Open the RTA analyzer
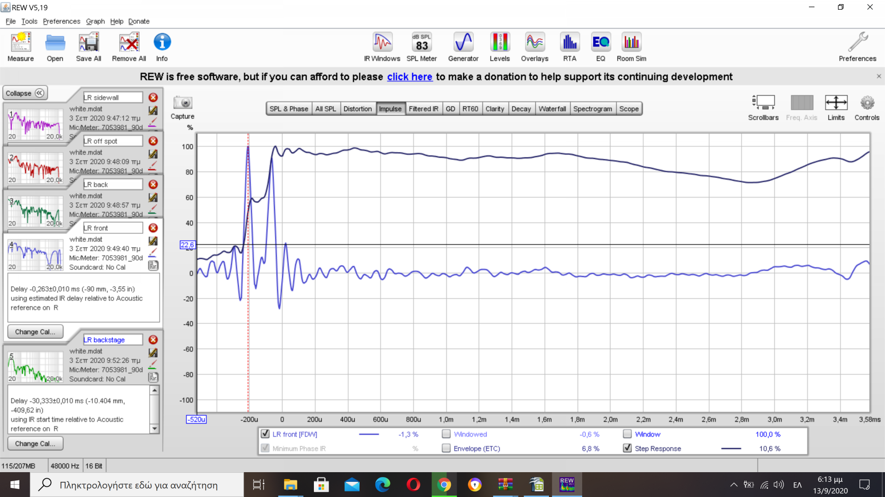This screenshot has height=497, width=885. coord(570,47)
